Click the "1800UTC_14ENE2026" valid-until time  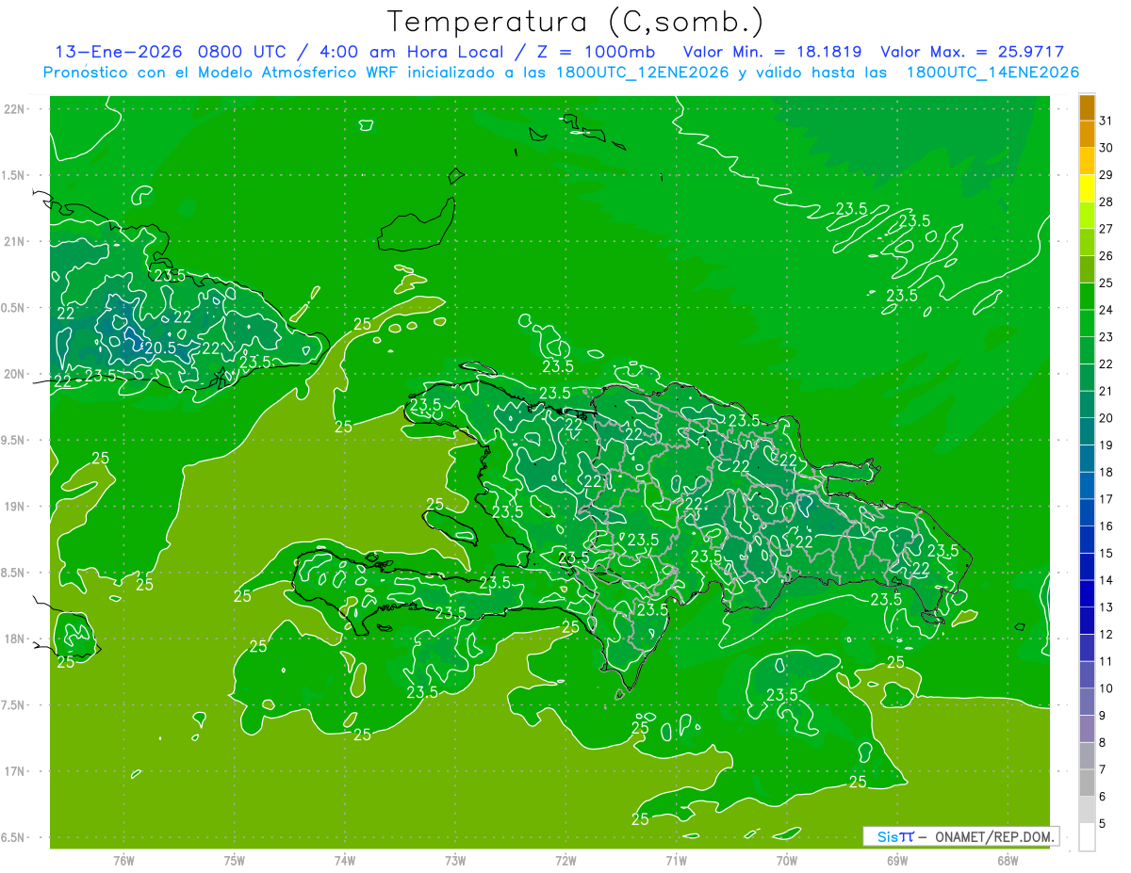click(x=992, y=73)
